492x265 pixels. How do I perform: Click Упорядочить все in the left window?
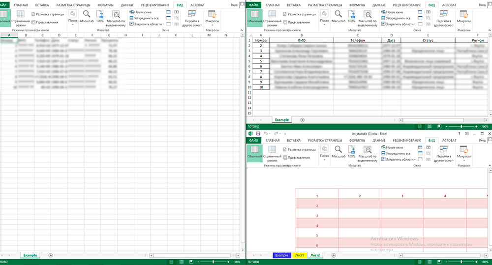[144, 17]
